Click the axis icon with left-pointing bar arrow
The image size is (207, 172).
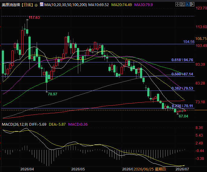click(182, 5)
